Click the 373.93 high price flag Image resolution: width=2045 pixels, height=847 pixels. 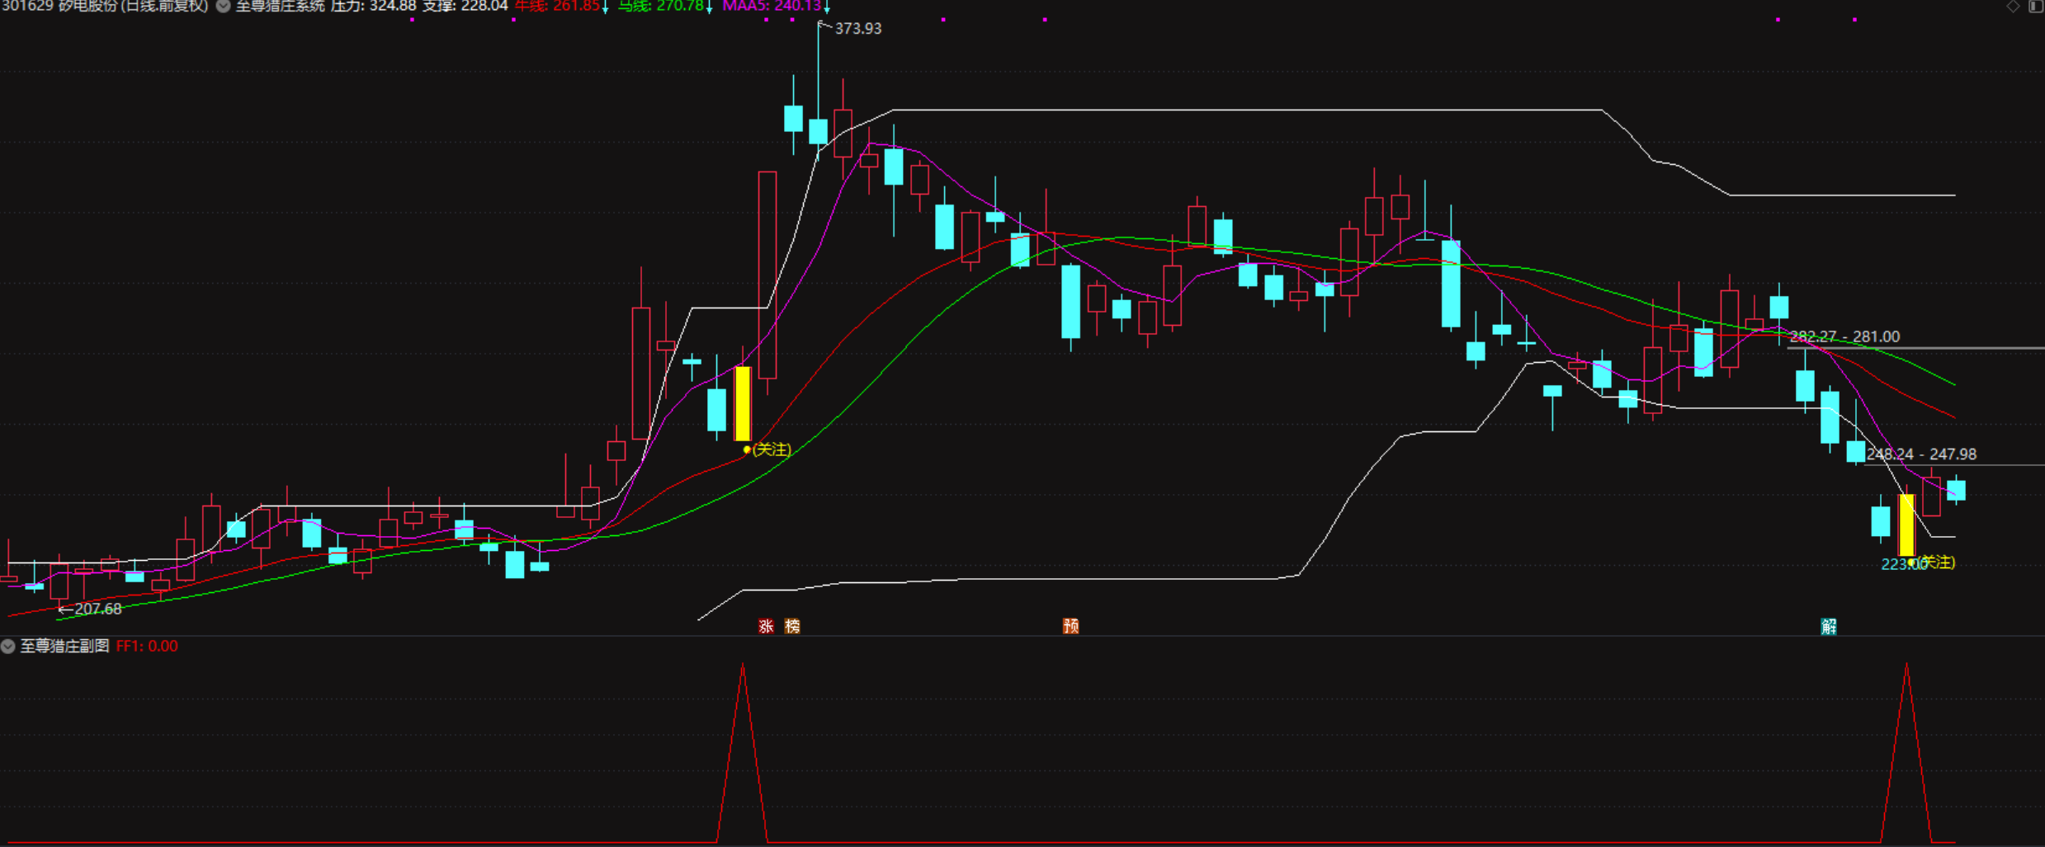pos(857,29)
